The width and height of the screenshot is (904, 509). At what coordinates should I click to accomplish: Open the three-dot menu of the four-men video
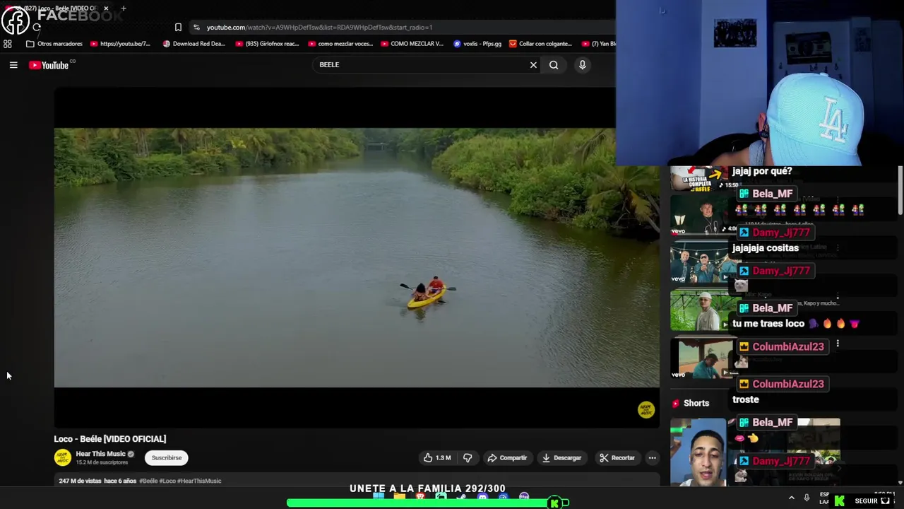point(838,248)
